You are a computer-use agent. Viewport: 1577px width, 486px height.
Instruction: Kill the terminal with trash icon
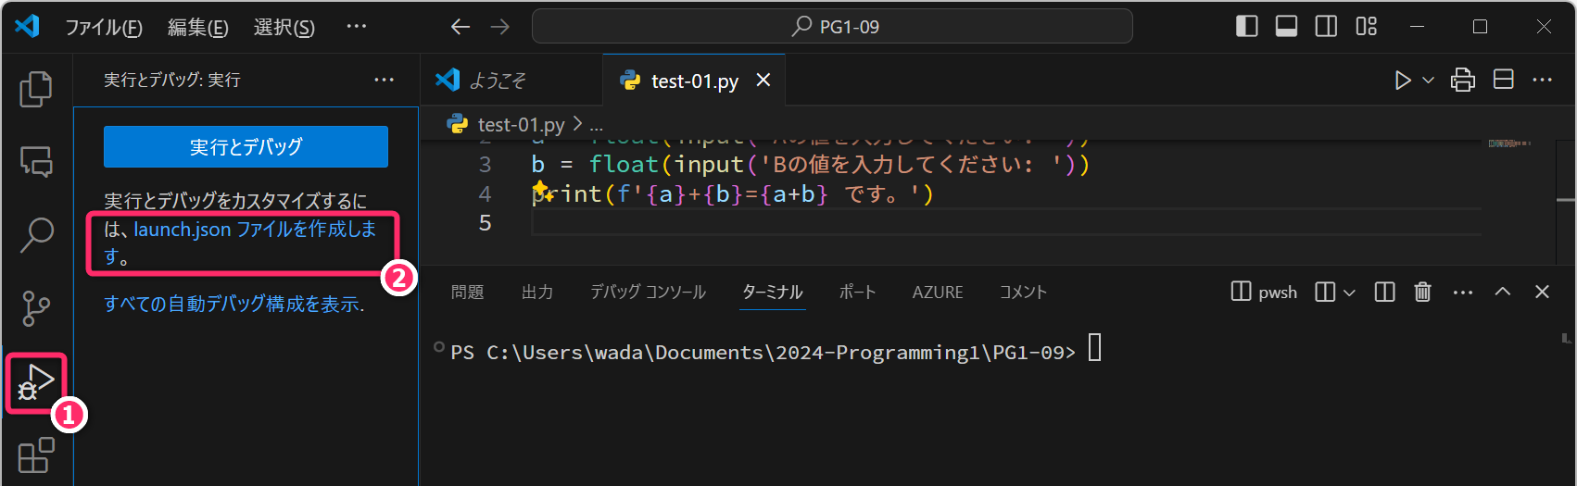point(1422,293)
